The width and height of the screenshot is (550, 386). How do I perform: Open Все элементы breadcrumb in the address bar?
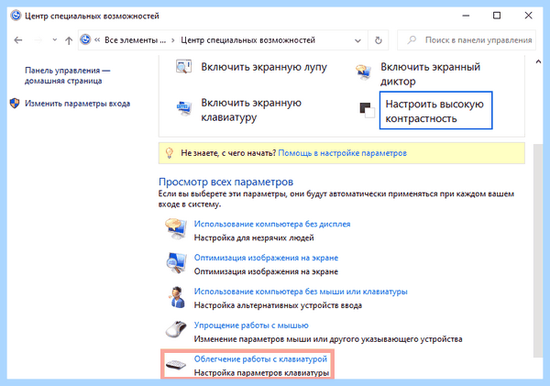pyautogui.click(x=135, y=40)
